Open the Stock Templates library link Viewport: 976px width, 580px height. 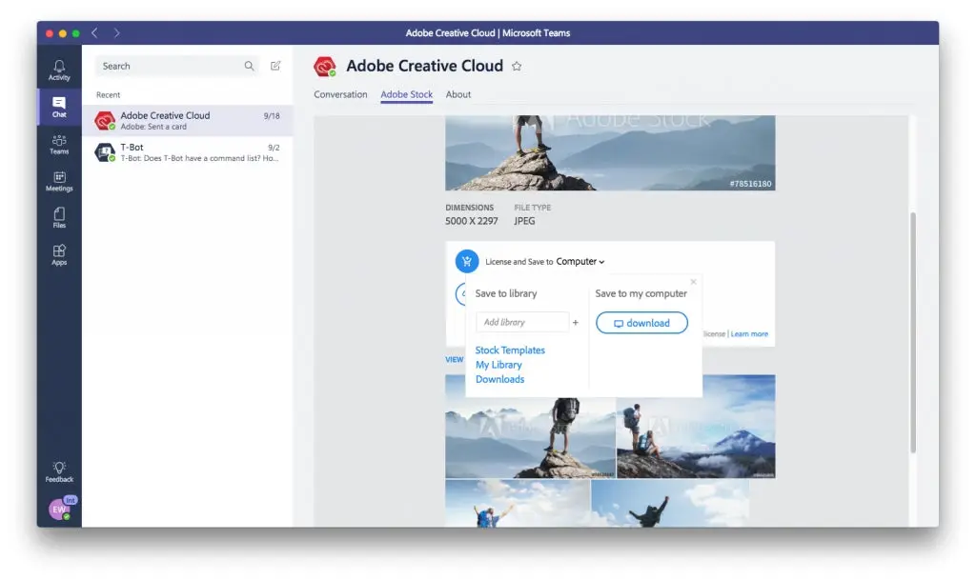pyautogui.click(x=510, y=350)
